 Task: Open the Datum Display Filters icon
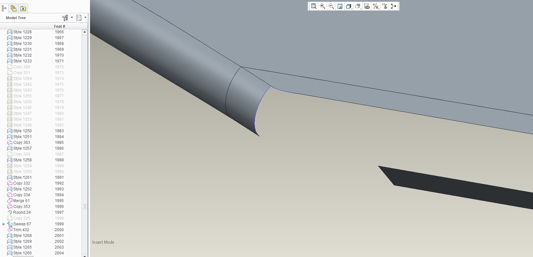[x=376, y=6]
